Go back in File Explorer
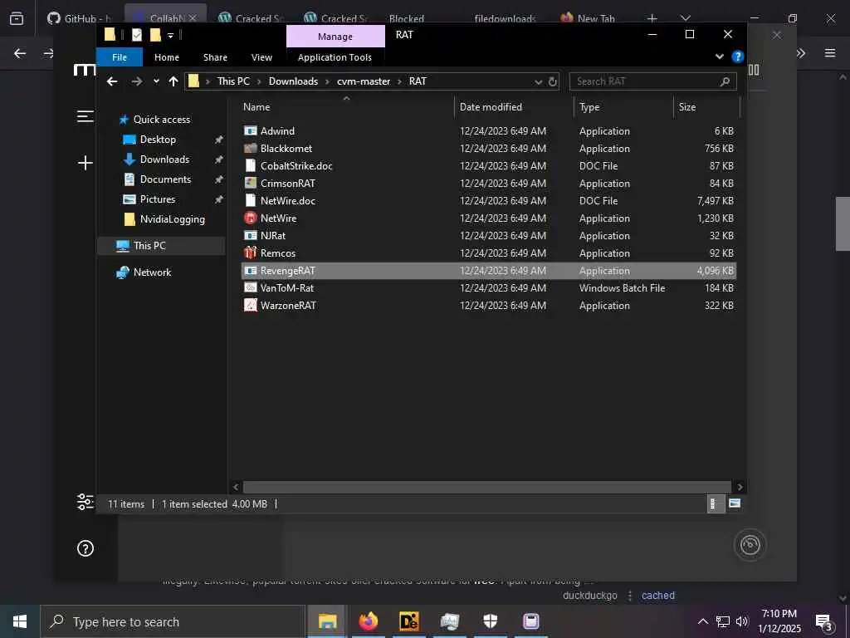The height and width of the screenshot is (638, 850). click(x=112, y=81)
